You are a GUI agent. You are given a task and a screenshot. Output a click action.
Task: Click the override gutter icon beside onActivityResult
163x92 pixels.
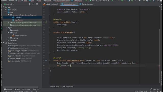pyautogui.click(x=46, y=60)
